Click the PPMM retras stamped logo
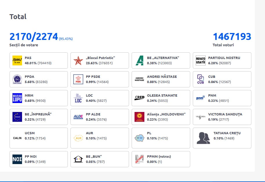Viewport: 265px width, 182px height. coord(139,159)
